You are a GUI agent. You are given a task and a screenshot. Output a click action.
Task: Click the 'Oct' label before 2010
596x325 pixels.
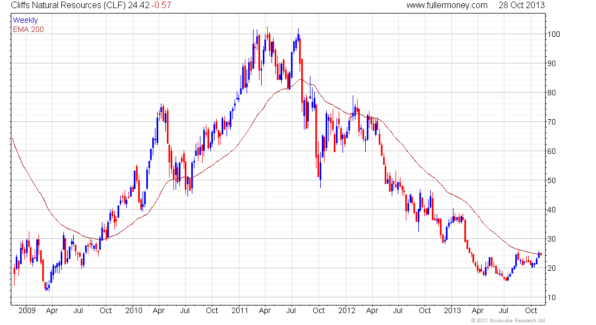point(106,310)
